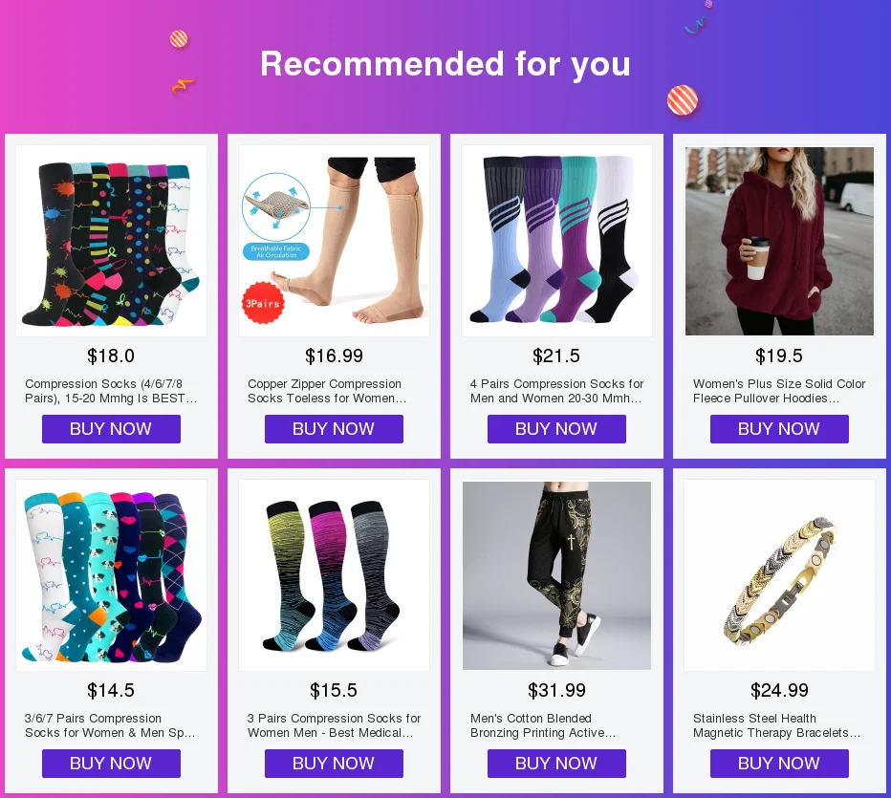Buy the $16.99 copper zipper socks
891x798 pixels.
[335, 429]
